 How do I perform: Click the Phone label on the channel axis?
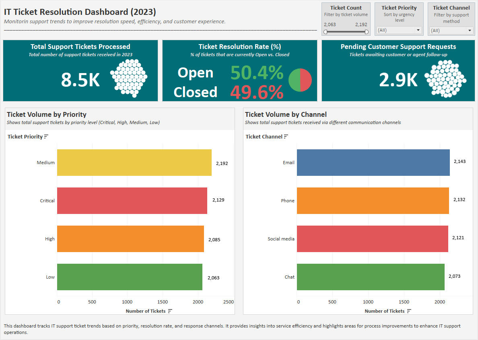point(288,200)
